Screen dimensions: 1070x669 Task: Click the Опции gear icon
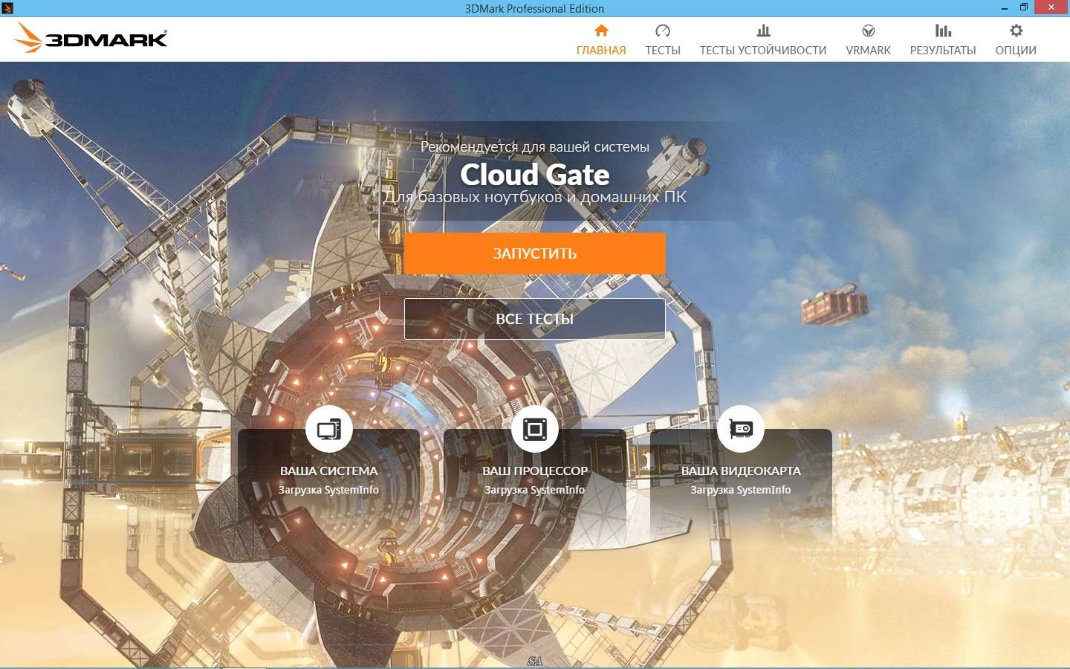pos(1016,30)
